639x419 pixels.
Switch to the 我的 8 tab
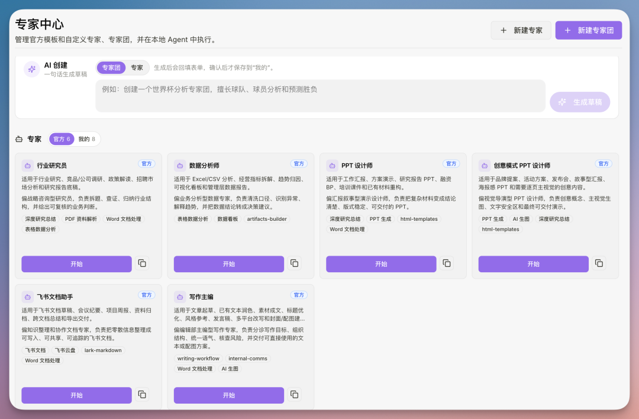pyautogui.click(x=87, y=139)
